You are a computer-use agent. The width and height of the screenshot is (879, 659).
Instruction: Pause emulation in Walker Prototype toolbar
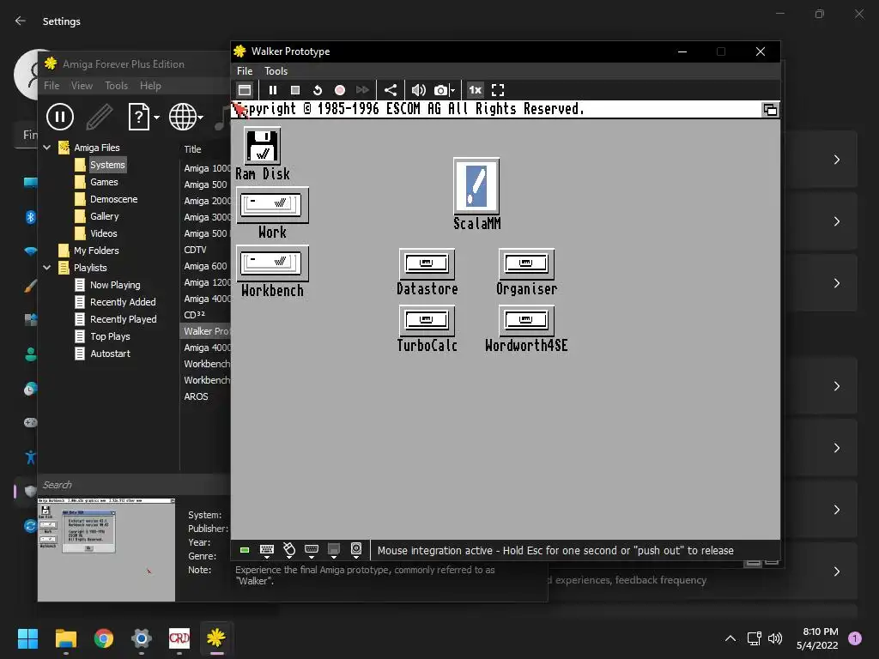(272, 90)
